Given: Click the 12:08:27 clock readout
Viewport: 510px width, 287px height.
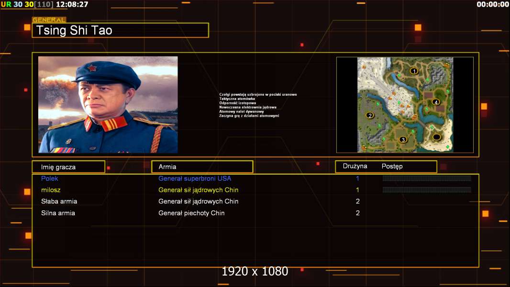Looking at the screenshot, I should coord(72,5).
